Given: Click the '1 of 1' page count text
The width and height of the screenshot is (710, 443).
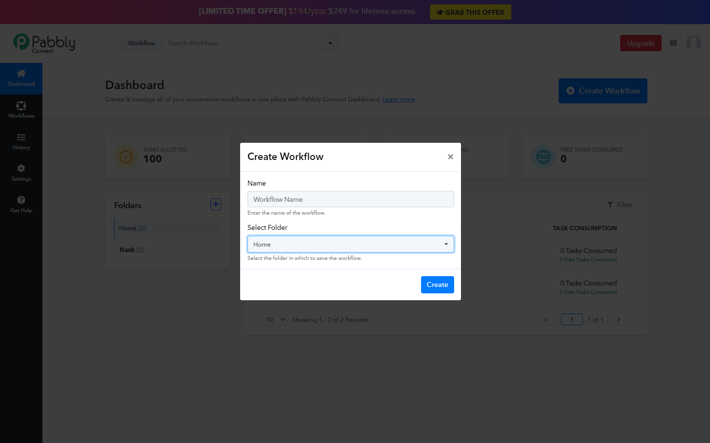Looking at the screenshot, I should (x=595, y=320).
